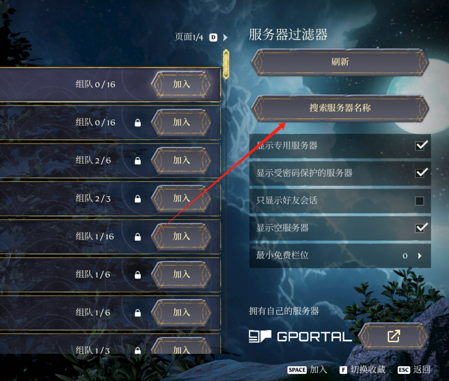This screenshot has height=381, width=449.
Task: Click the lock icon on the 组队 1/16 row
Action: tap(138, 237)
